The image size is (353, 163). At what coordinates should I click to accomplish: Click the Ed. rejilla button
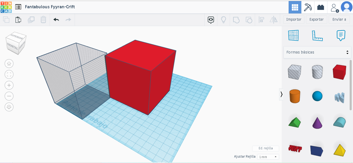coord(266,148)
